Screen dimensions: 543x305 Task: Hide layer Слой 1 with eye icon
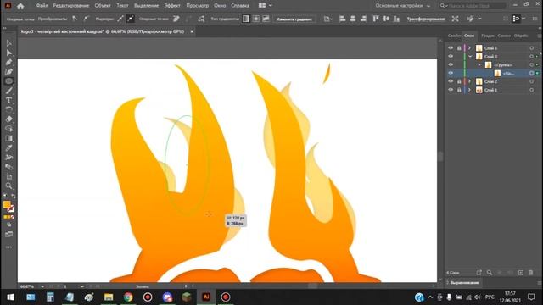tap(451, 90)
